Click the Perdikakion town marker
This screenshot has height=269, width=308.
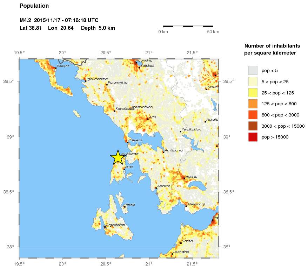point(180,132)
